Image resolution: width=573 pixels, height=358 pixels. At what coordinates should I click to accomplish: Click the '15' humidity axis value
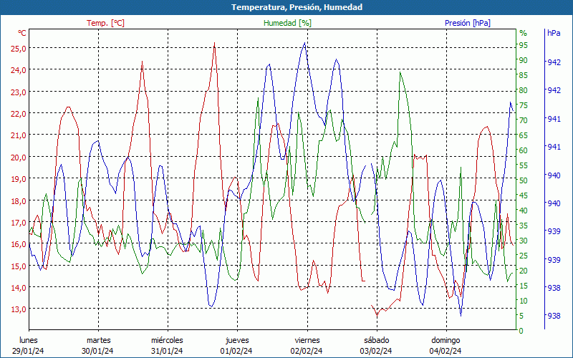[x=524, y=286]
